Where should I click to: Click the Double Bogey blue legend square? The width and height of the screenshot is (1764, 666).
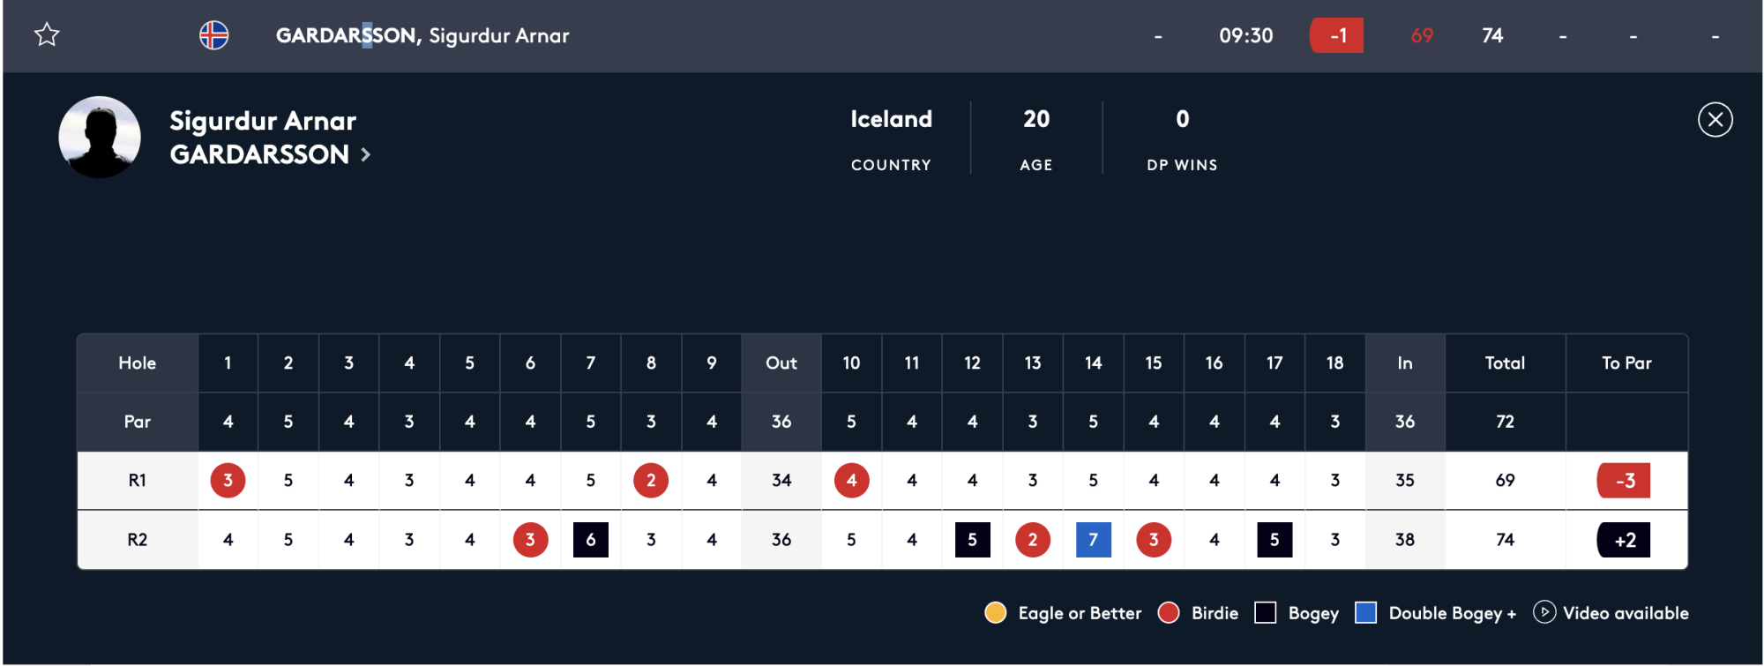pos(1365,613)
